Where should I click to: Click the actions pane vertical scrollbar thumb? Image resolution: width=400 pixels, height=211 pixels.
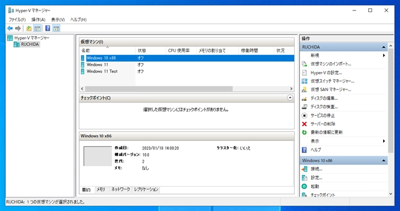(391, 101)
